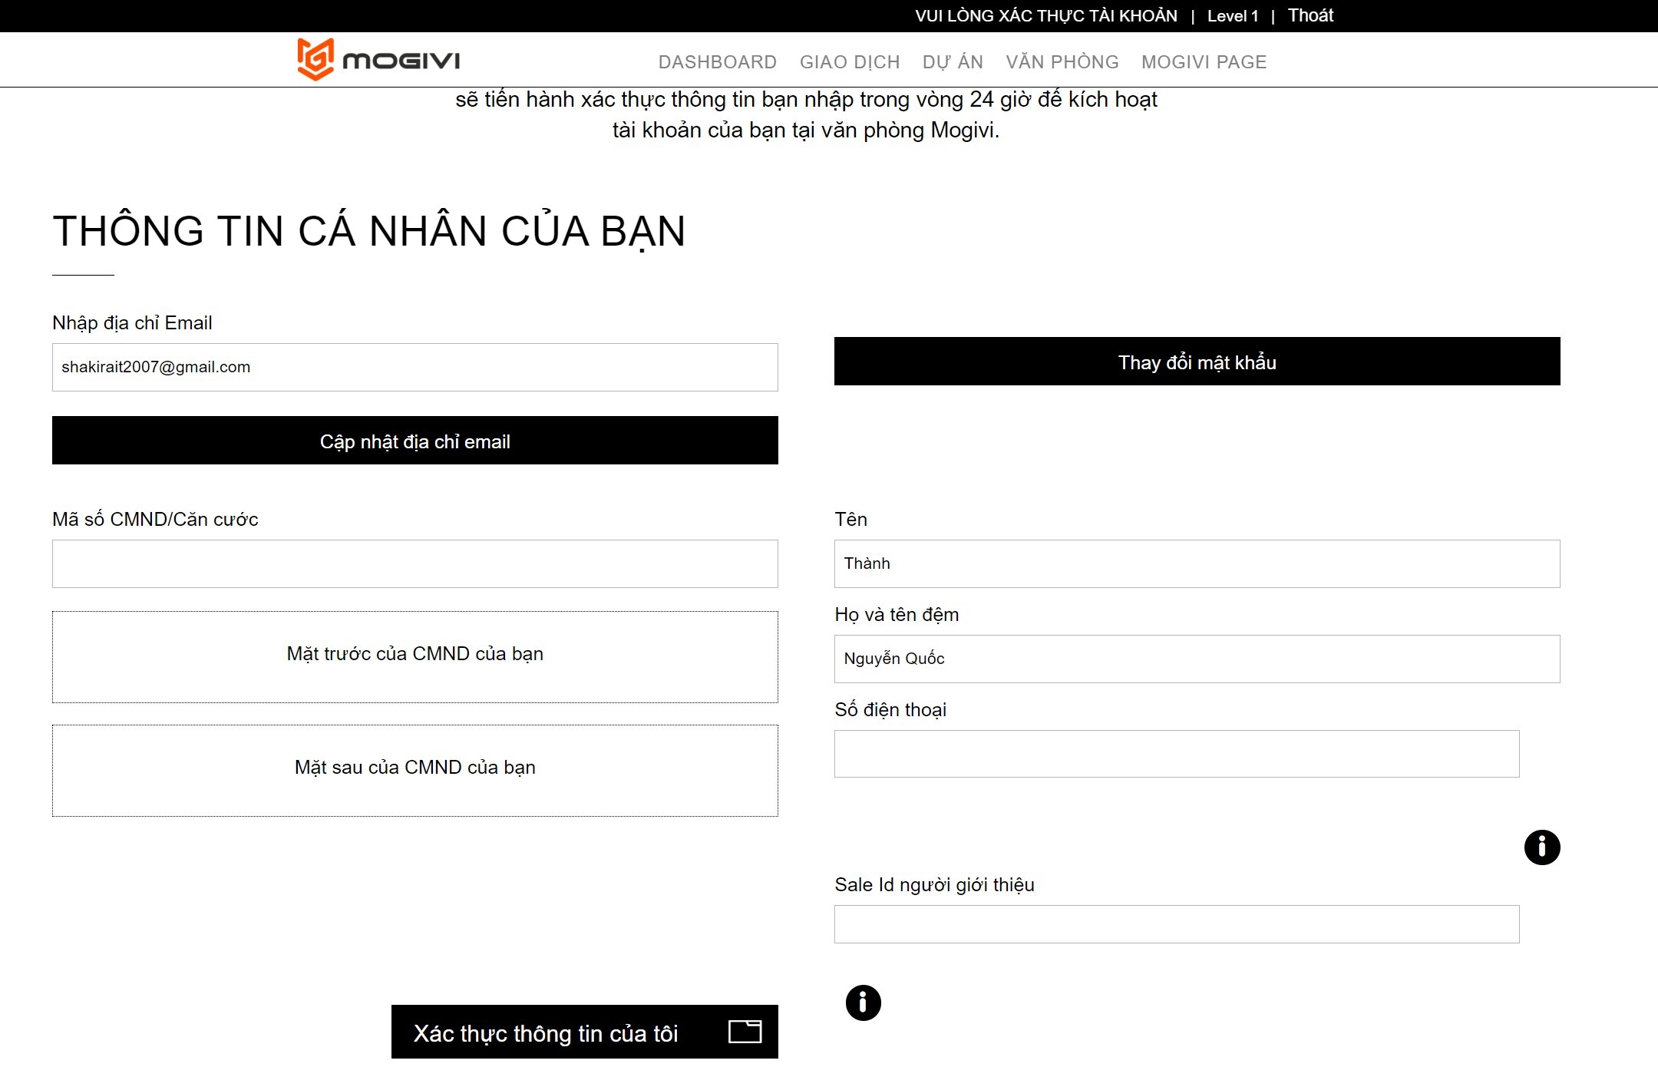Click Số điện thoại input field
This screenshot has width=1658, height=1067.
(x=1176, y=753)
